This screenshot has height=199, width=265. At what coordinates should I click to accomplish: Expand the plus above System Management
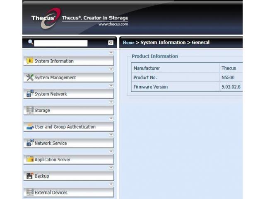[x=111, y=69]
